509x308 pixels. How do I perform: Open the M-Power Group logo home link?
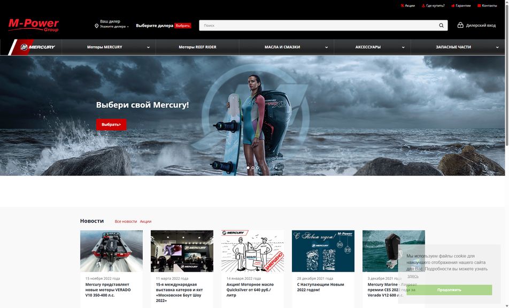pyautogui.click(x=34, y=25)
